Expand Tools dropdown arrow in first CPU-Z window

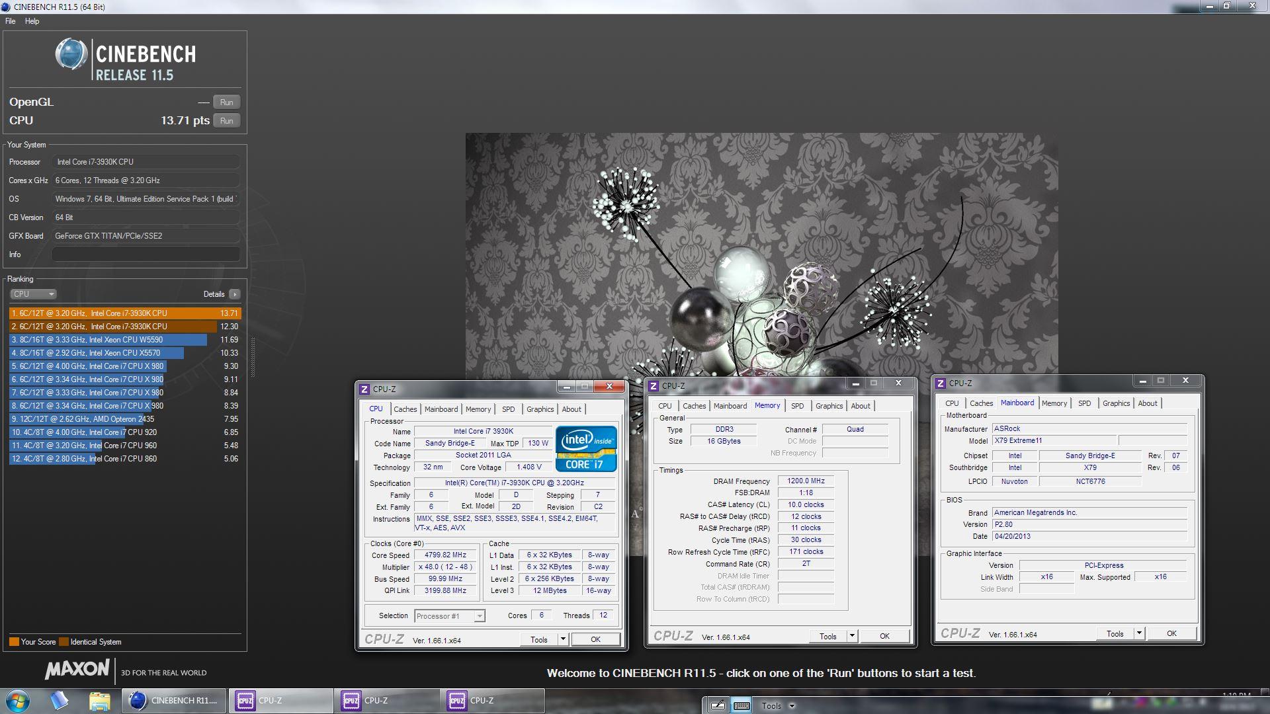[x=563, y=639]
